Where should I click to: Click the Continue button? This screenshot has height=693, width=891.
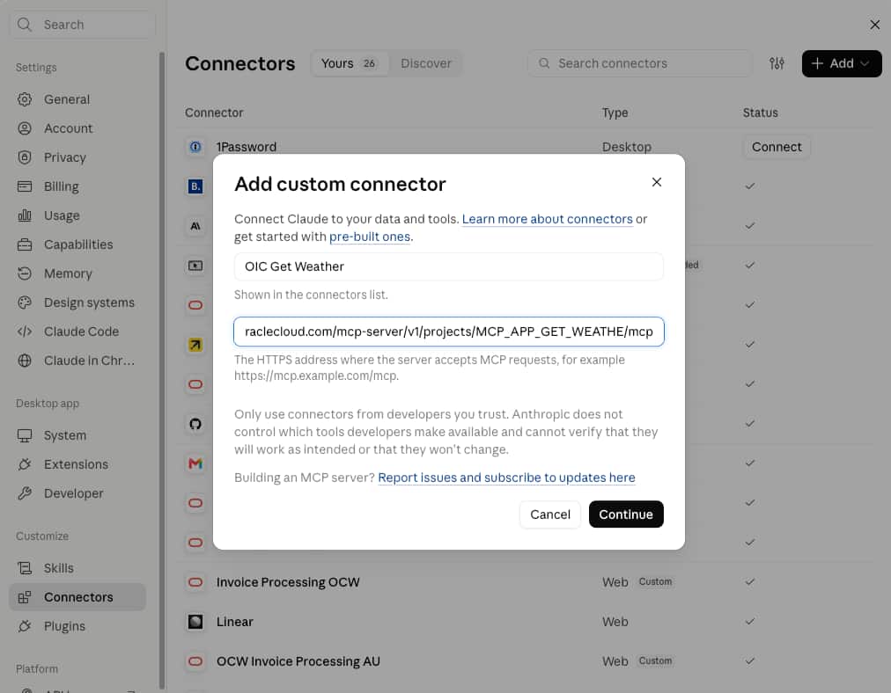coord(626,514)
